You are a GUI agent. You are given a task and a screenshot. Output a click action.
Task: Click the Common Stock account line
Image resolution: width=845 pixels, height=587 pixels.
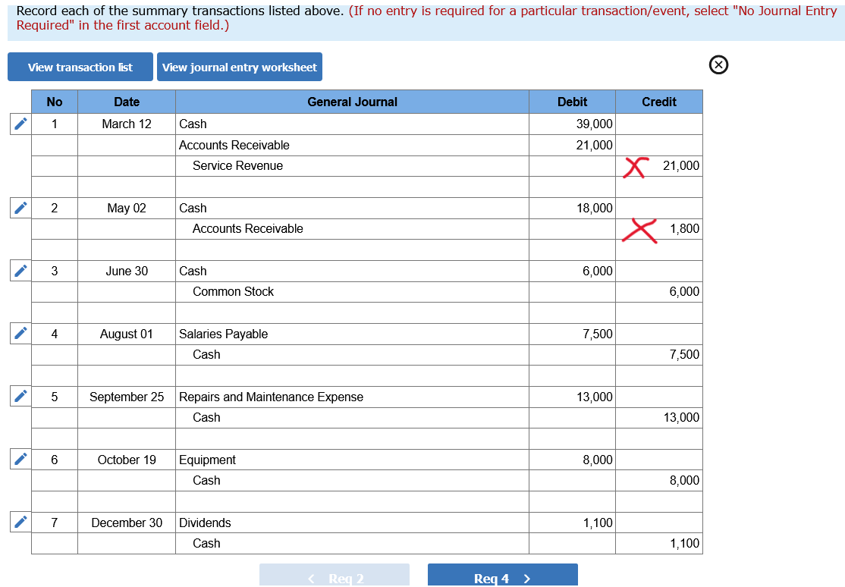[352, 292]
